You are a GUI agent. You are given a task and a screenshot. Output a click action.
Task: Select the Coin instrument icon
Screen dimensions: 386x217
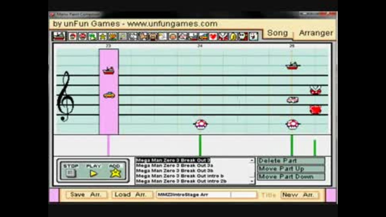233,37
